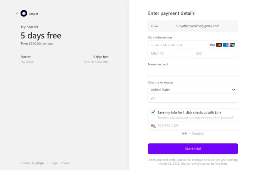273x170 pixels.
Task: Click the Mastercard icon
Action: (219, 45)
